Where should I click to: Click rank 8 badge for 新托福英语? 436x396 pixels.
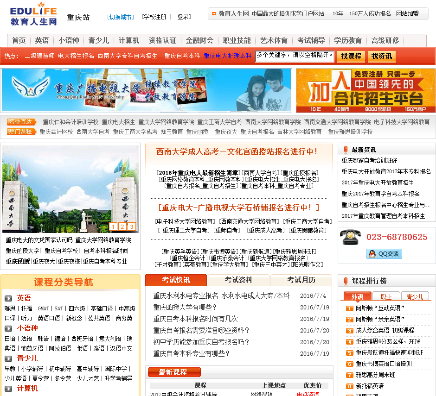[x=349, y=386]
